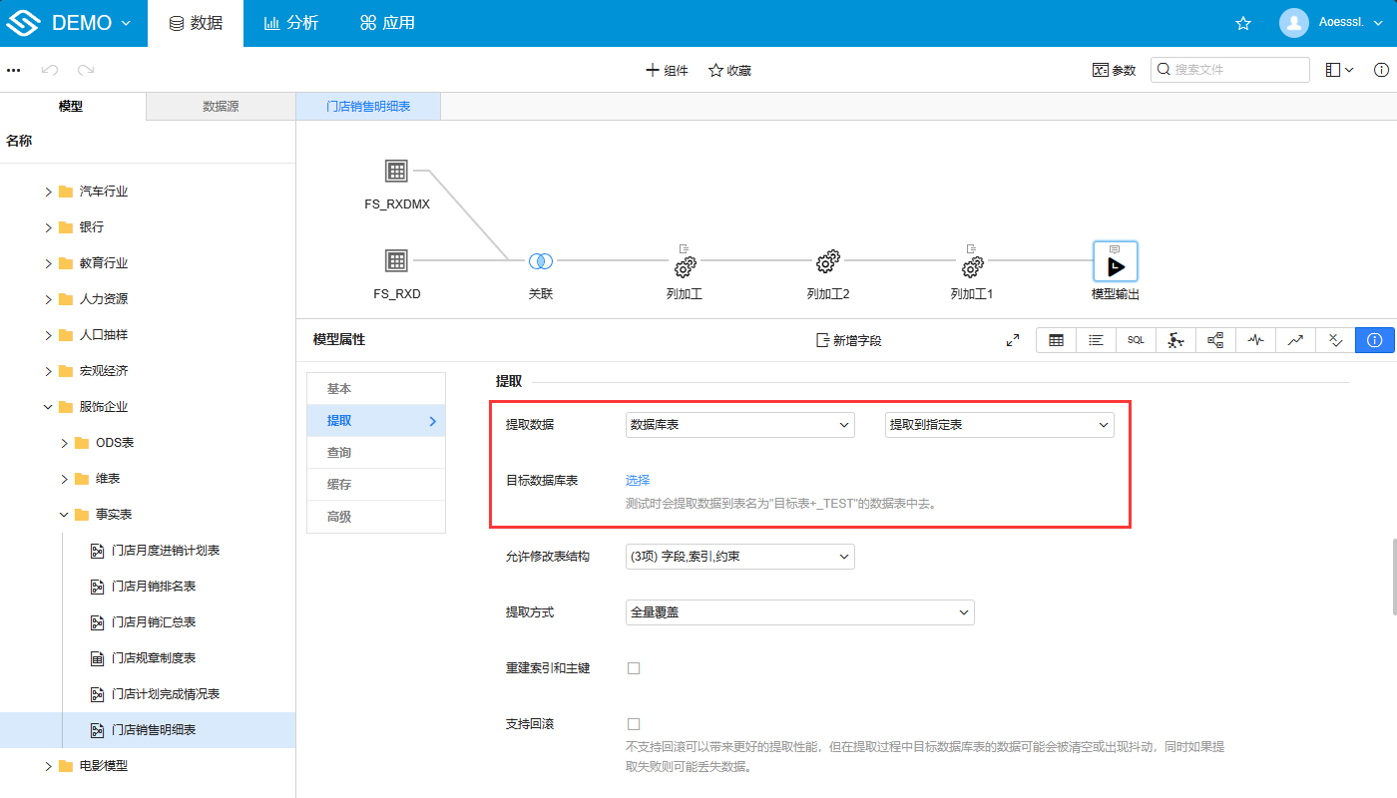This screenshot has width=1397, height=798.
Task: Open the SQL view icon
Action: pyautogui.click(x=1136, y=339)
